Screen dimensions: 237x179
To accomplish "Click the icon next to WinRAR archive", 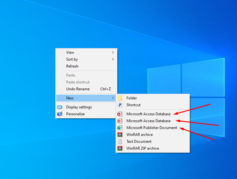I will (120, 135).
